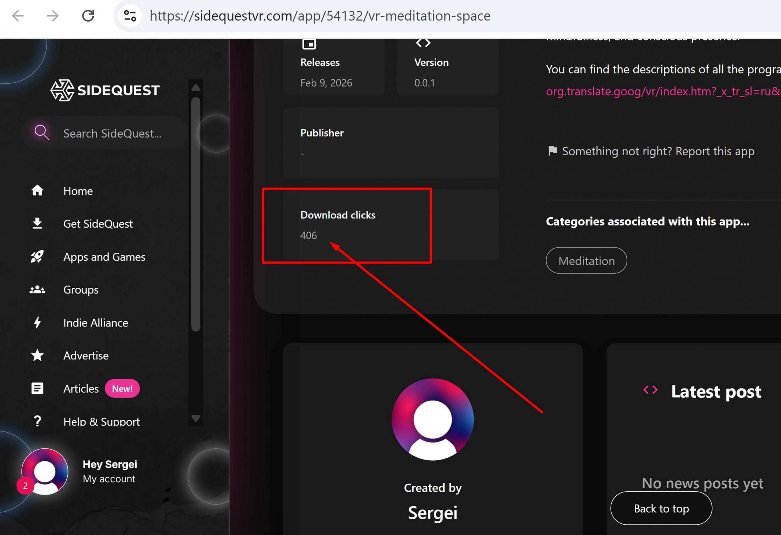Click the sidebar scrollbar down arrow
The width and height of the screenshot is (781, 535).
click(x=196, y=418)
